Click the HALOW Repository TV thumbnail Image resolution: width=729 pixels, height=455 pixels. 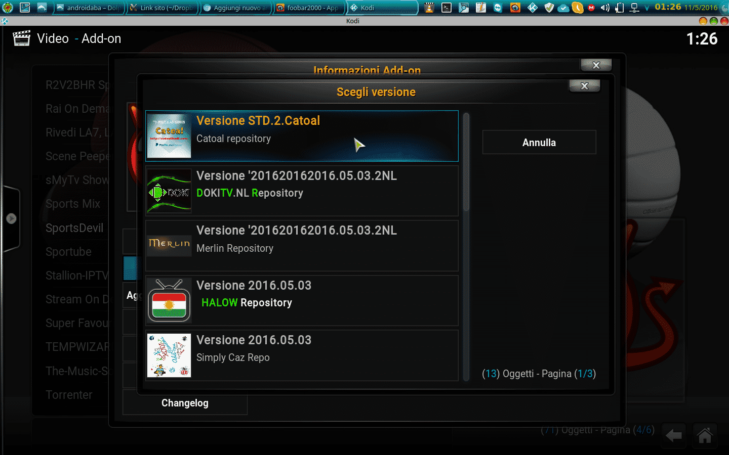(169, 300)
